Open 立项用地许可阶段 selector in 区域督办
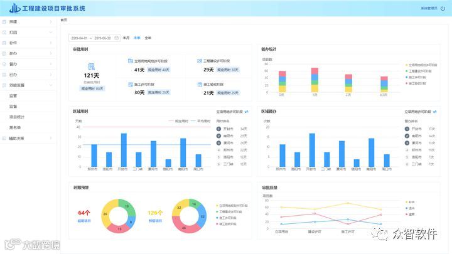The image size is (452, 254). point(417,112)
